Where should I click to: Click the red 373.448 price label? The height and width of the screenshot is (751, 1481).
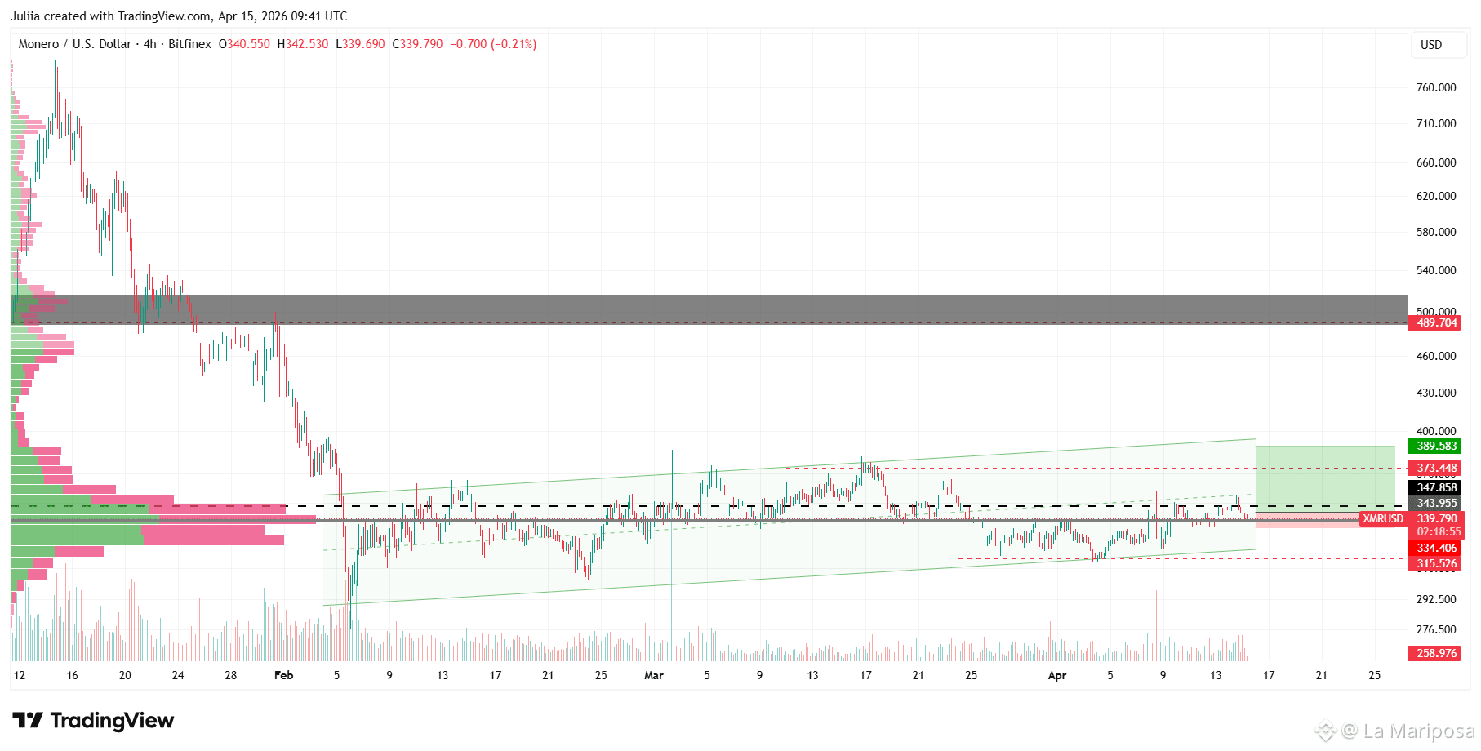(1435, 469)
